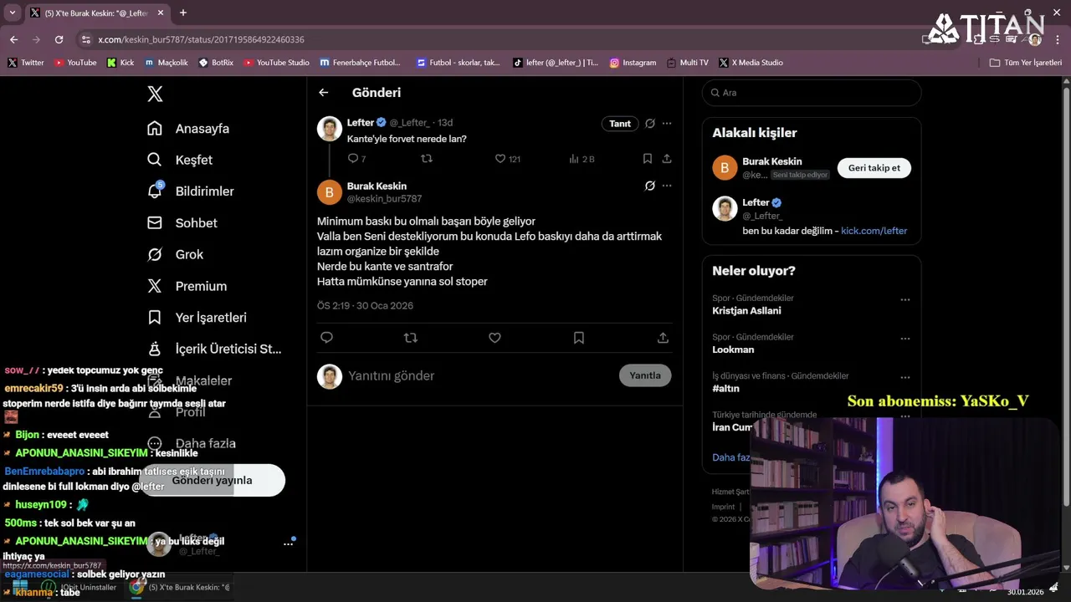The image size is (1071, 602).
Task: Open more options on Lefter's post
Action: (667, 124)
